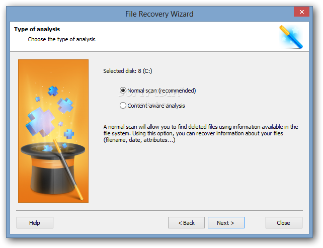Click the Next > button
Screen dimensions: 323x248
click(226, 223)
